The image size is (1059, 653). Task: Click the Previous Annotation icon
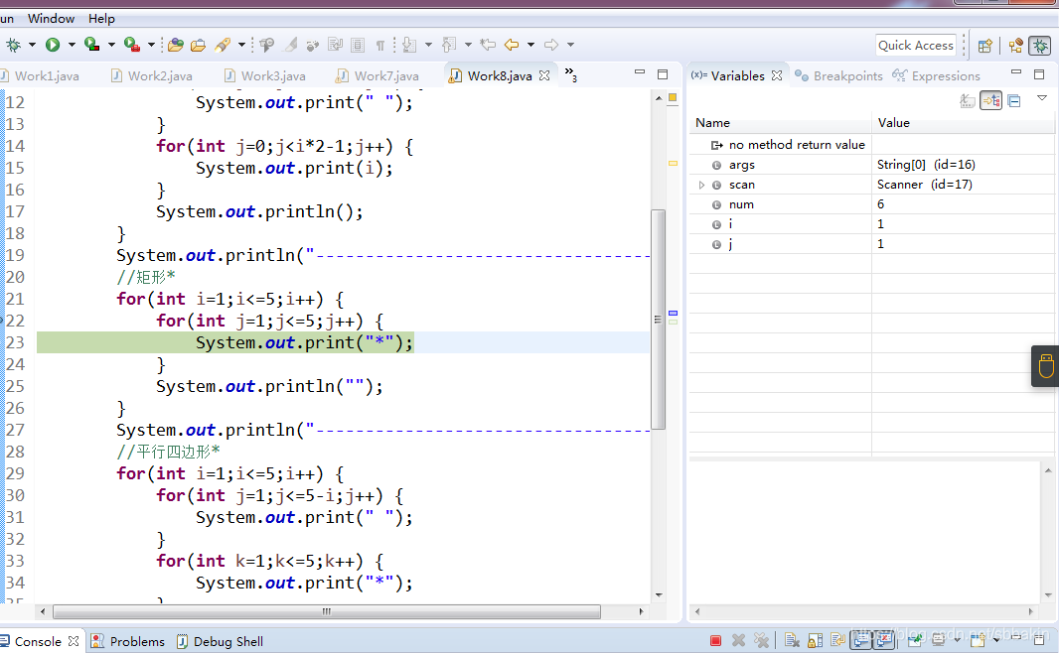[x=448, y=46]
